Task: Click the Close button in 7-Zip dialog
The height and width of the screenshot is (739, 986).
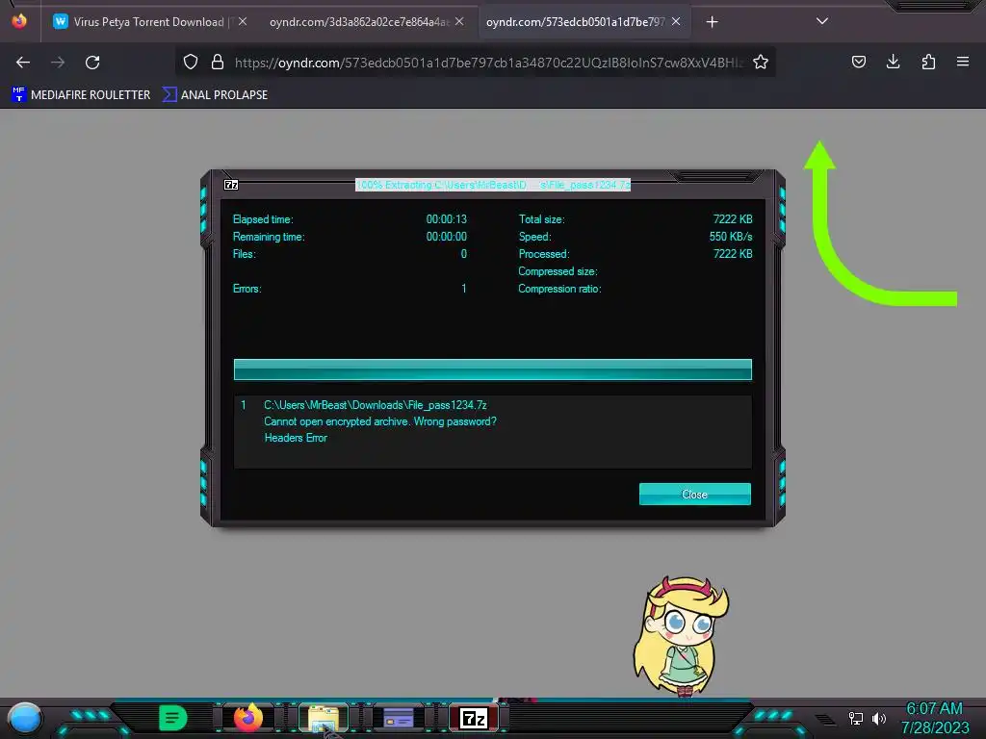Action: pos(695,495)
